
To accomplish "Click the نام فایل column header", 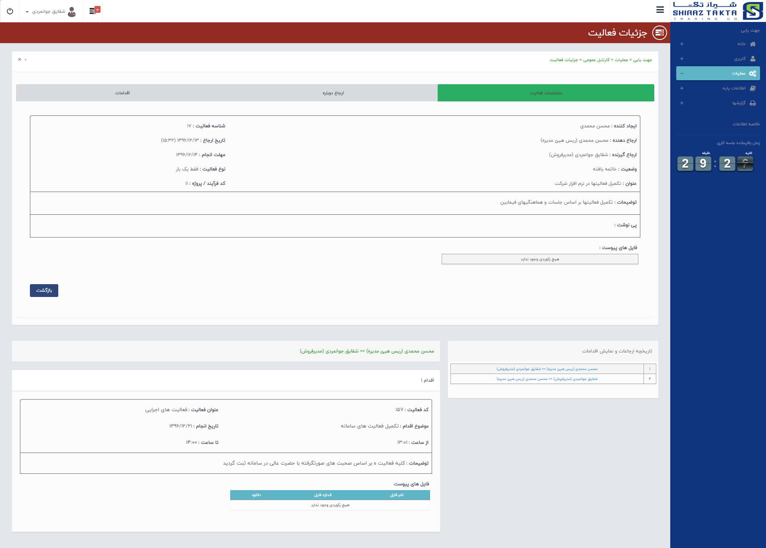I will (397, 495).
